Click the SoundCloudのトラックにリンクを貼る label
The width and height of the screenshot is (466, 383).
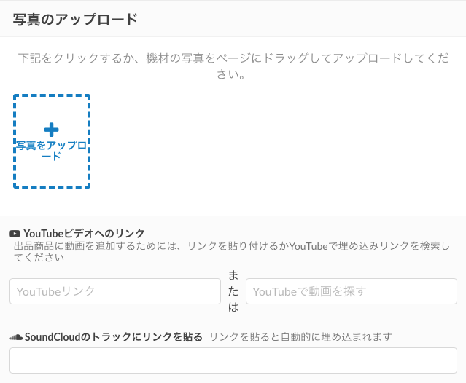pyautogui.click(x=114, y=337)
